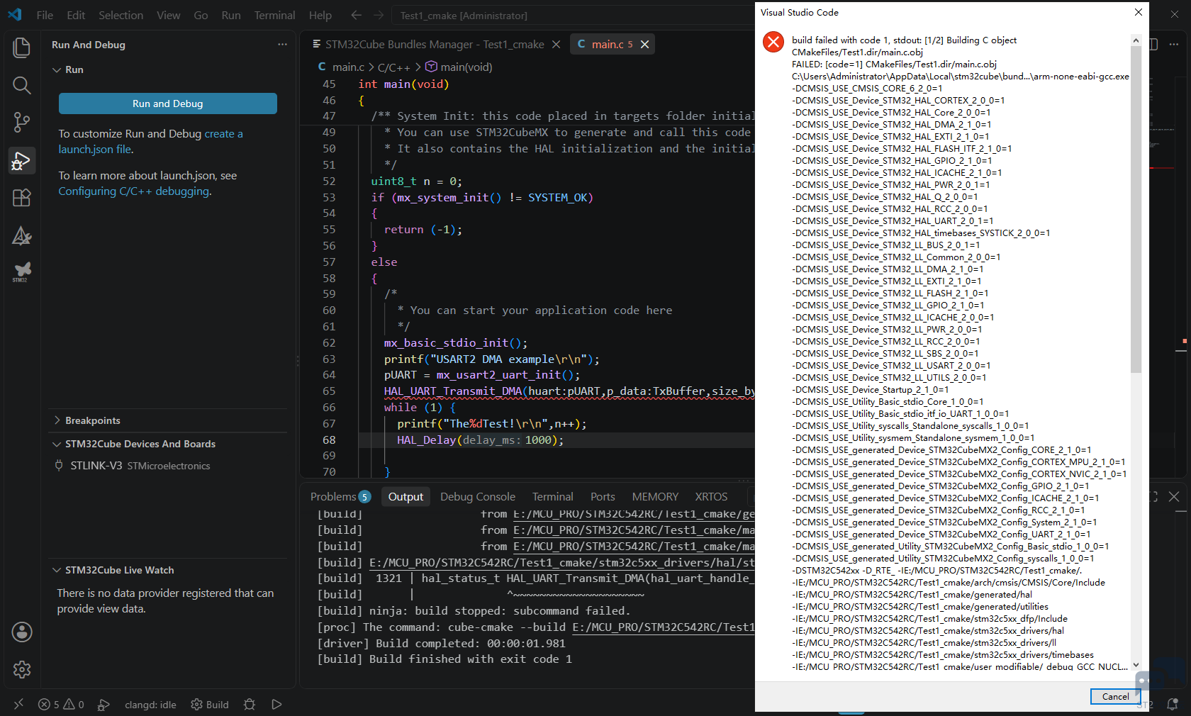Open Run And Debug views and more actions

(x=283, y=44)
